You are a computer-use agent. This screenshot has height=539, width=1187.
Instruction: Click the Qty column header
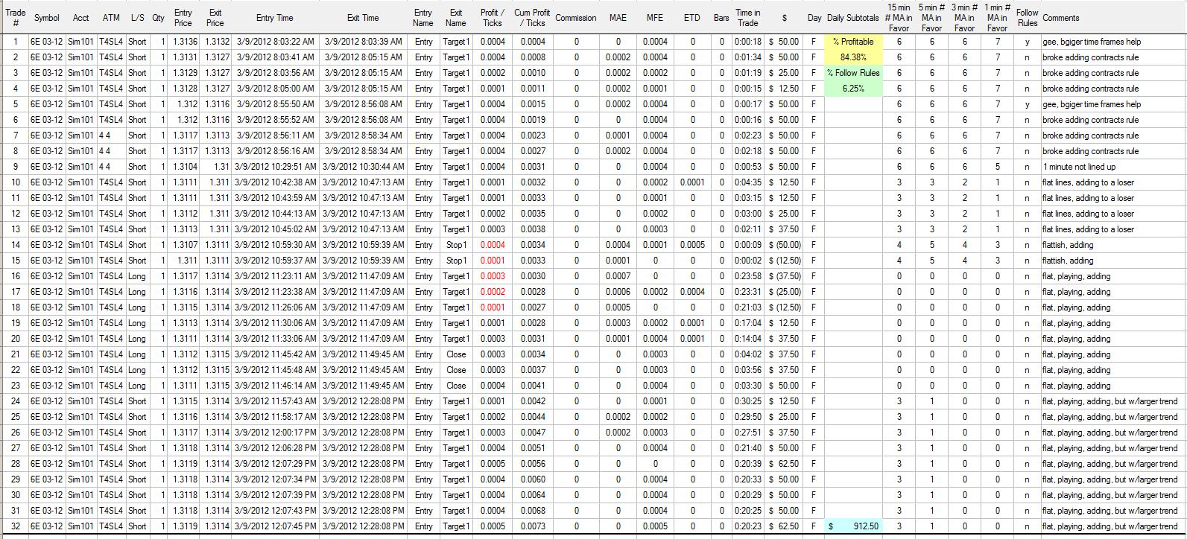point(159,18)
